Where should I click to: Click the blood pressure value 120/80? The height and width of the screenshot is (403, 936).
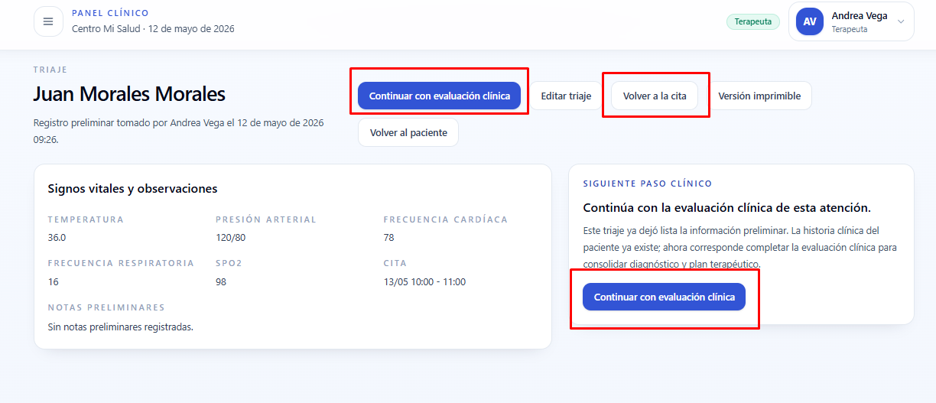pyautogui.click(x=231, y=237)
